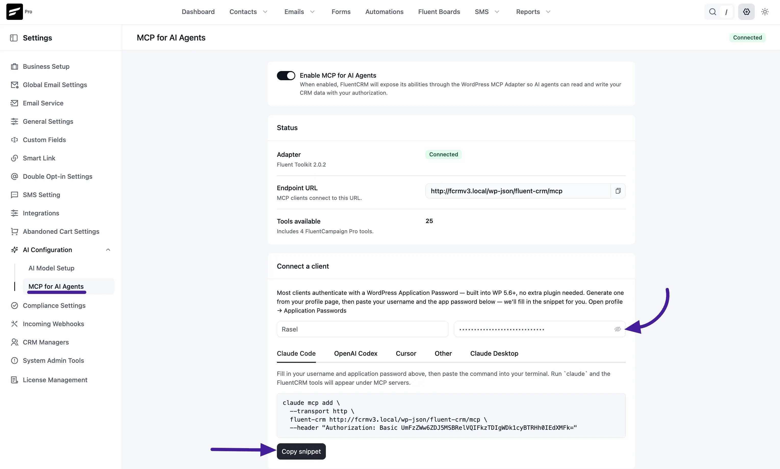Viewport: 780px width, 469px height.
Task: Click the License Management icon
Action: click(15, 380)
